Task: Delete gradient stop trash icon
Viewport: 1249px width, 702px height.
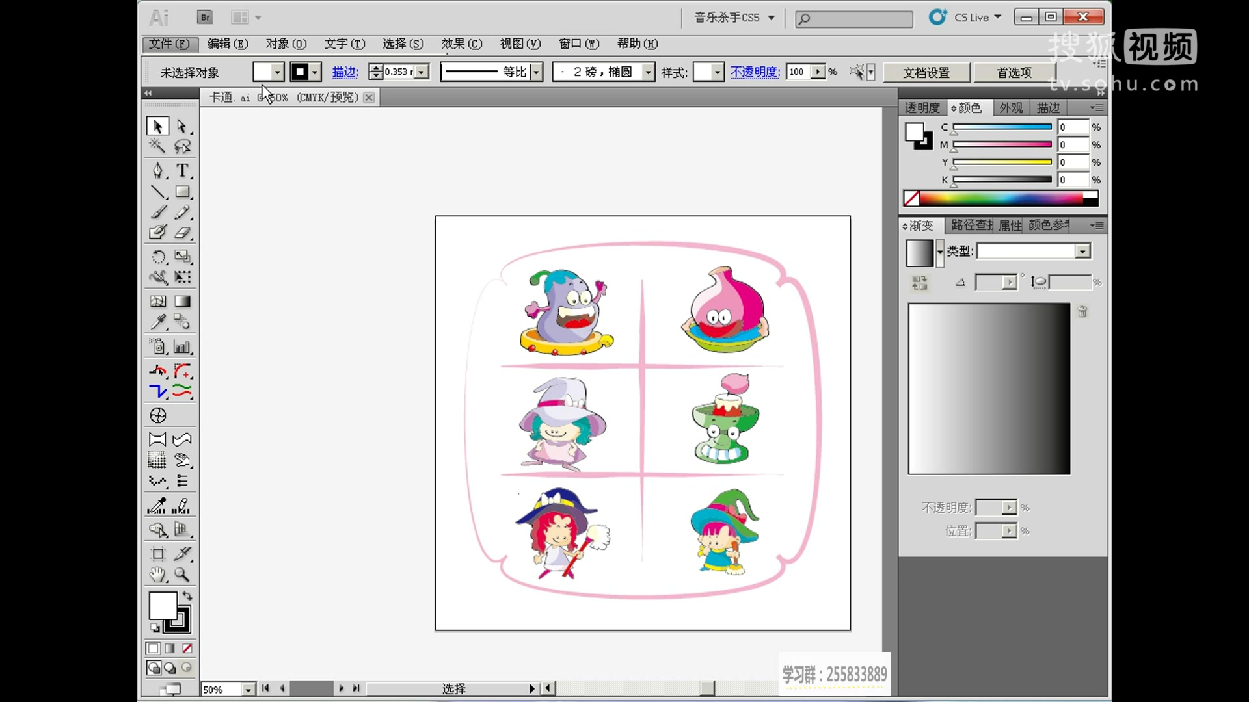Action: point(1082,312)
